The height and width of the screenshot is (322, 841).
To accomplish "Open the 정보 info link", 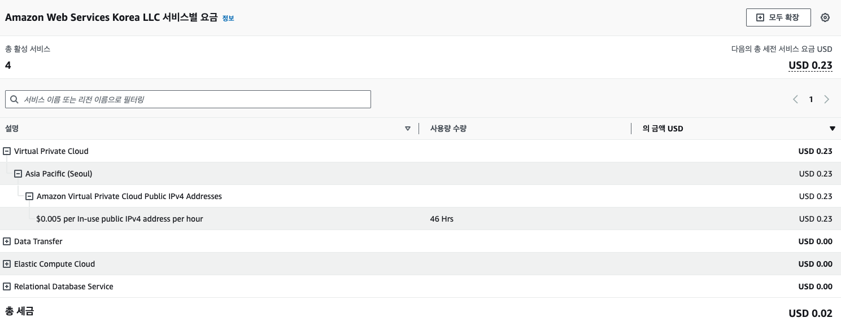I will pos(228,18).
